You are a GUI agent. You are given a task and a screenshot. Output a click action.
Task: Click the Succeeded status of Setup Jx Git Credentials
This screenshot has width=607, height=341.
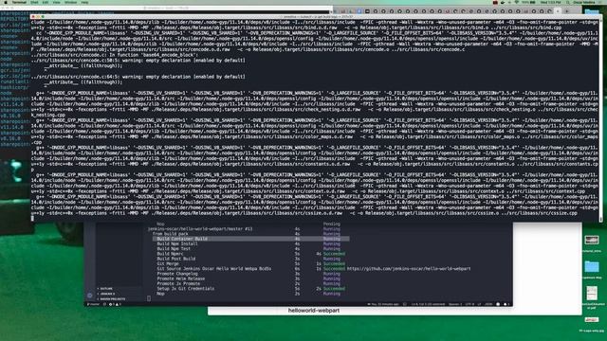click(x=334, y=289)
